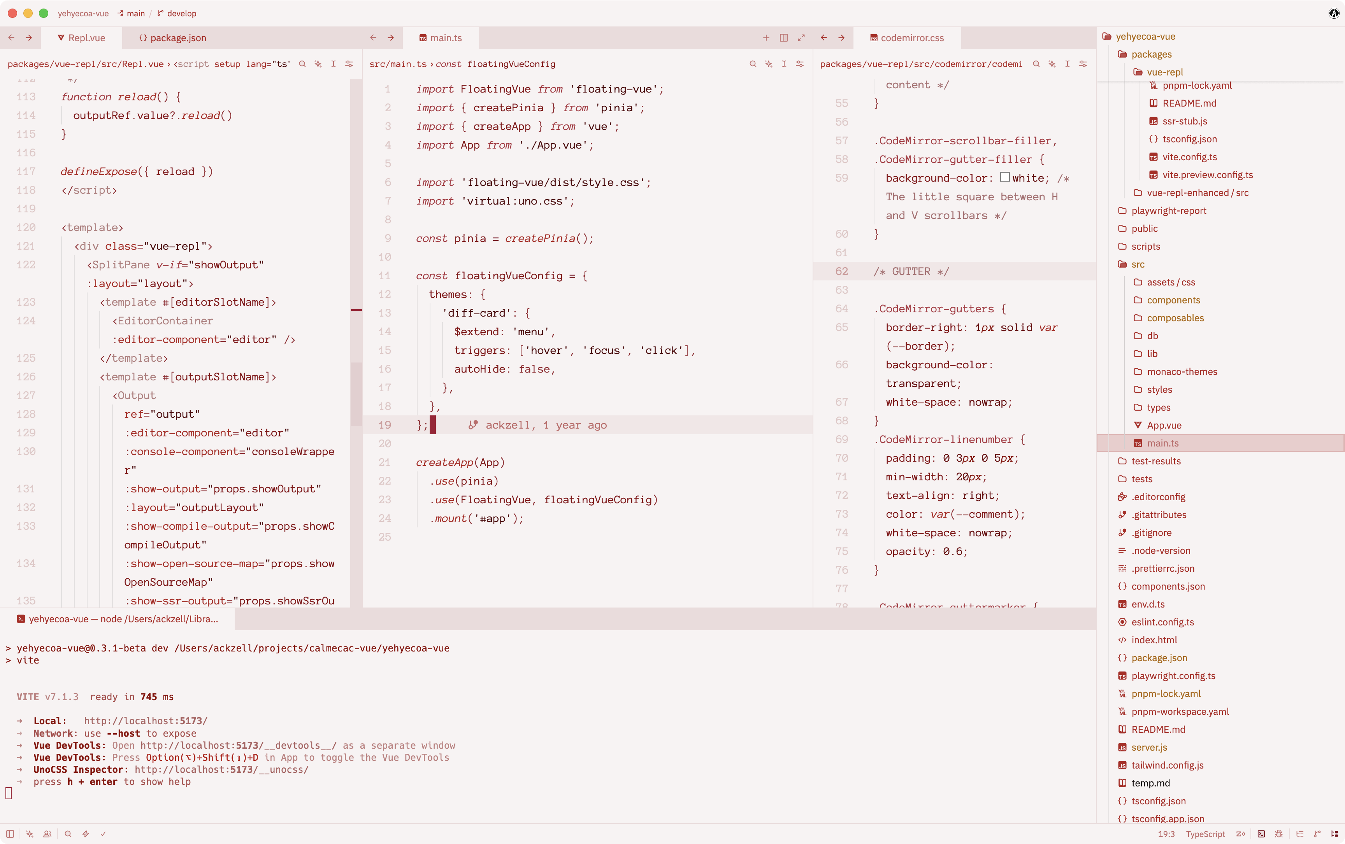Click the Repl.vue editor scrollbar thumb
This screenshot has height=844, width=1345.
[356, 394]
